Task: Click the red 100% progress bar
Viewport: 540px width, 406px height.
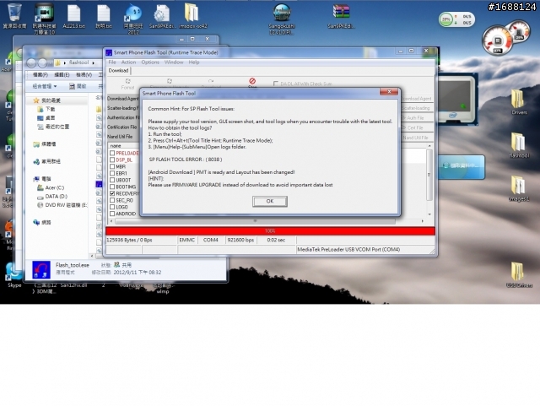Action: [270, 231]
